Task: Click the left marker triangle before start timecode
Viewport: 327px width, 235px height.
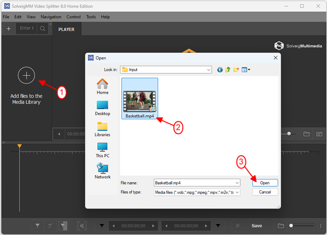Action: [102, 226]
